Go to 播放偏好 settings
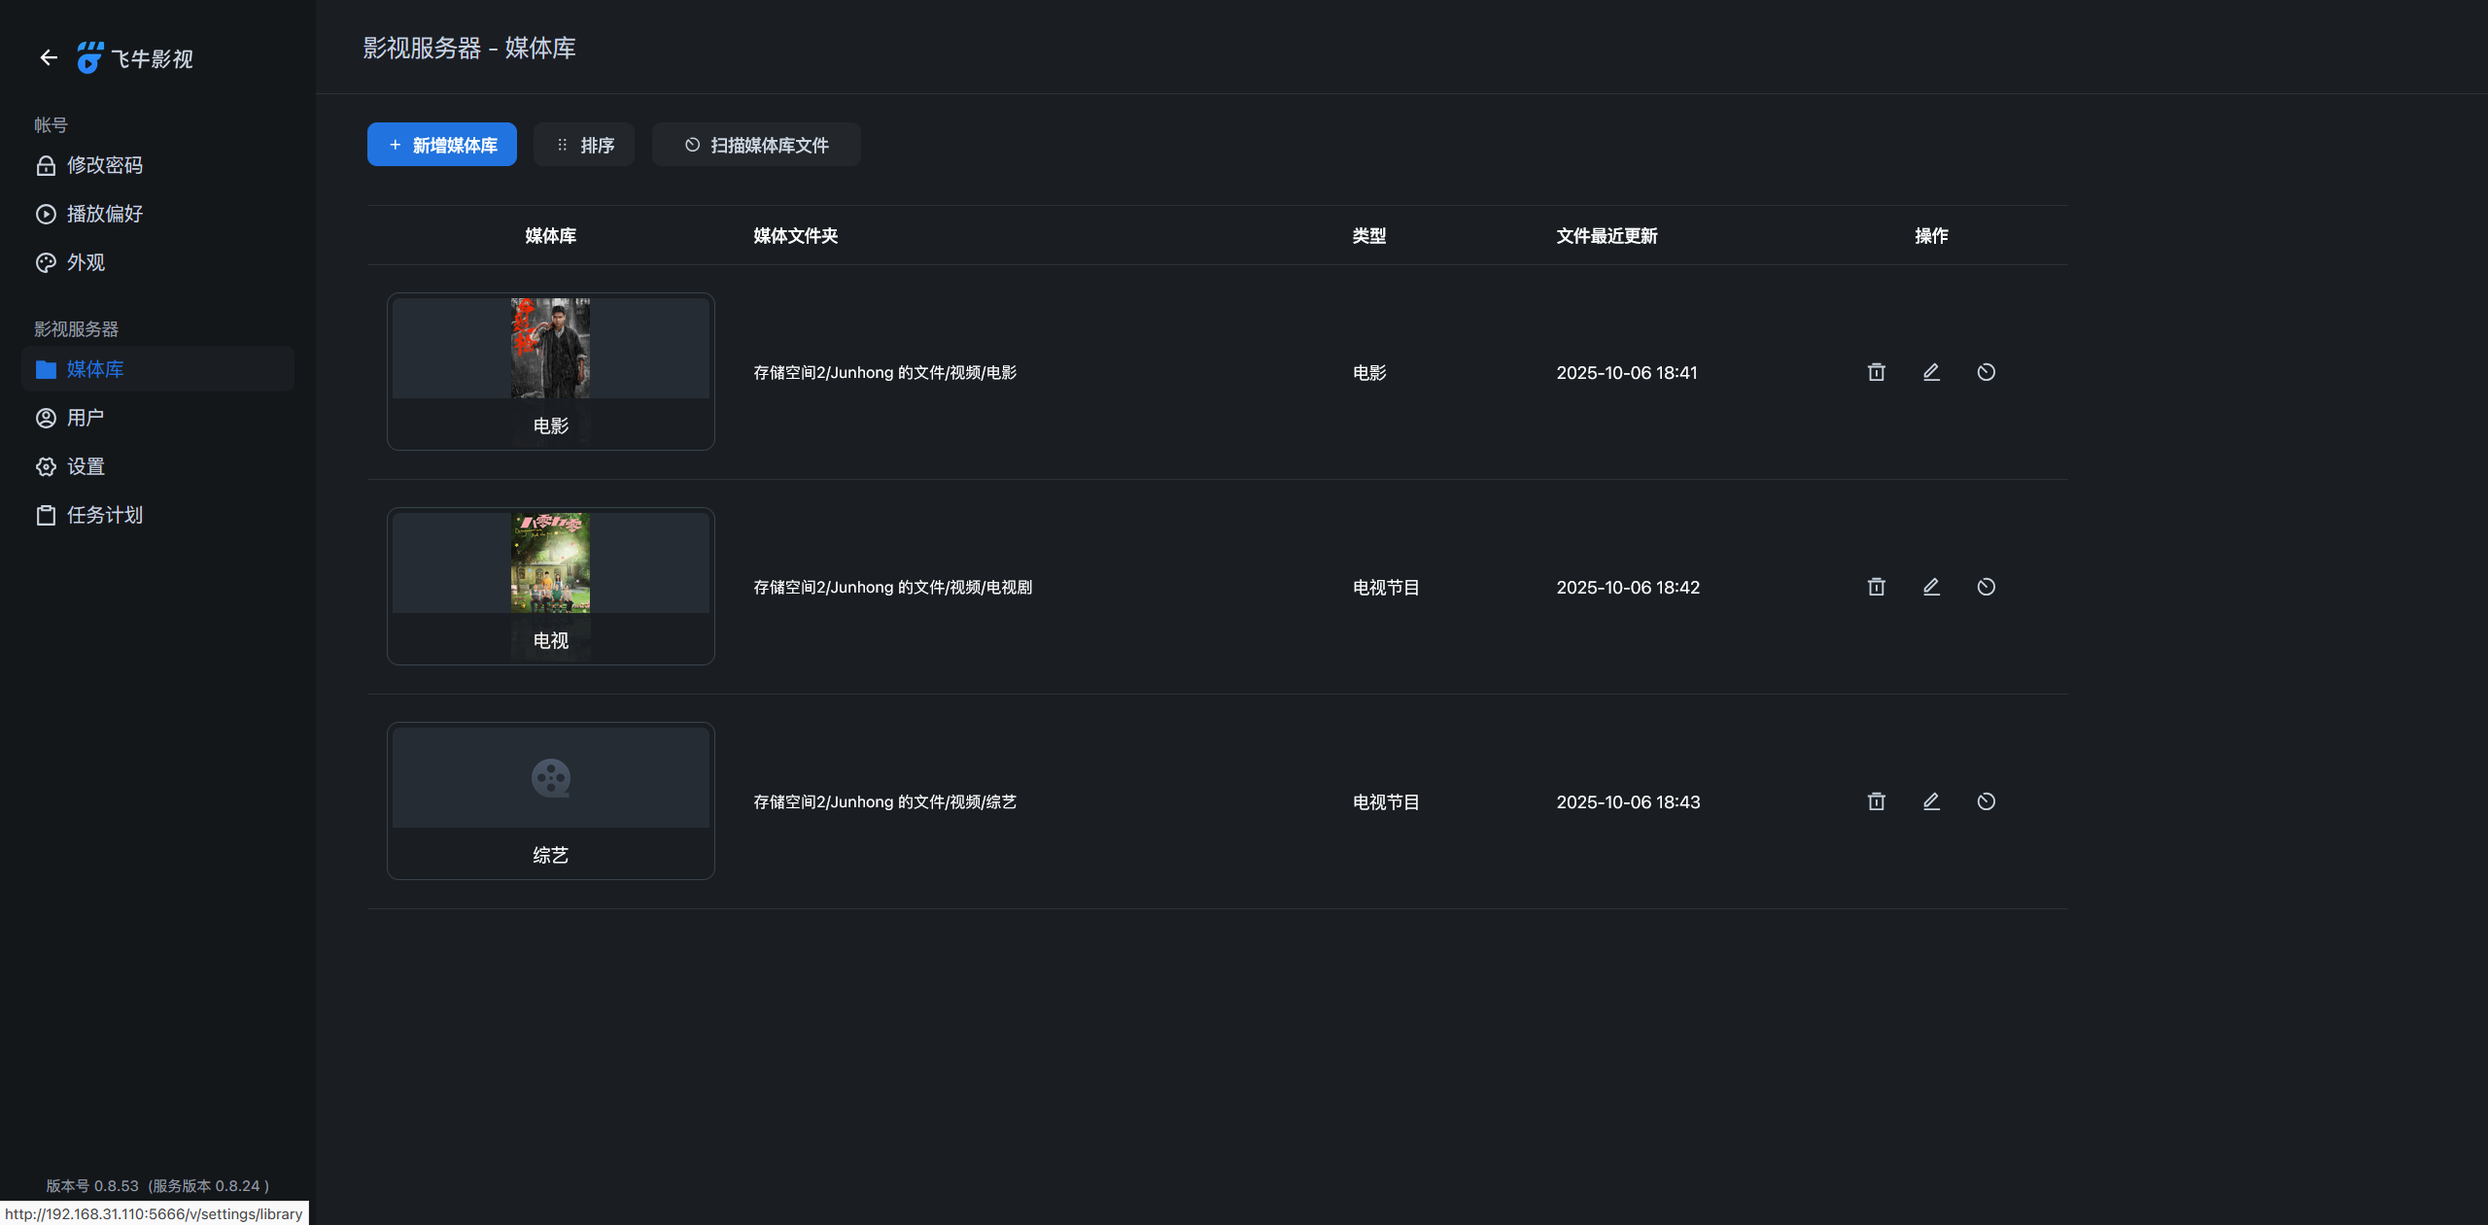 coord(104,214)
